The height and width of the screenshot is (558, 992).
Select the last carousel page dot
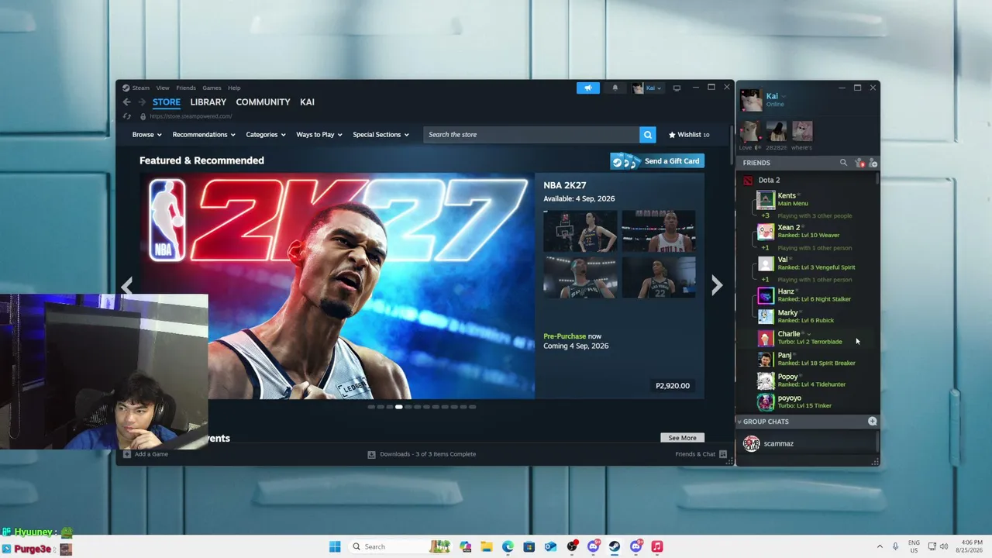(473, 407)
